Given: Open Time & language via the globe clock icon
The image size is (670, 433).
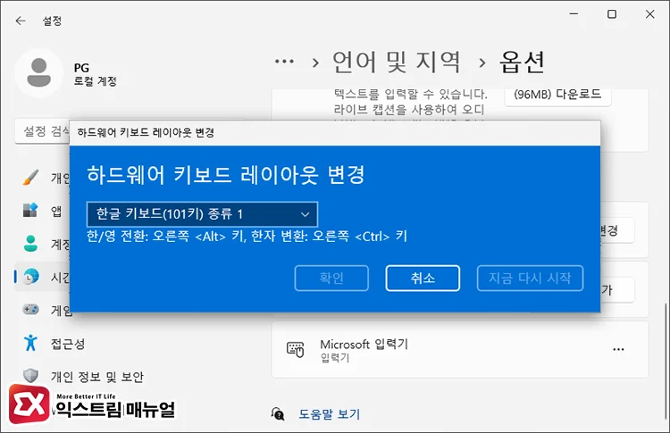Looking at the screenshot, I should coord(30,276).
